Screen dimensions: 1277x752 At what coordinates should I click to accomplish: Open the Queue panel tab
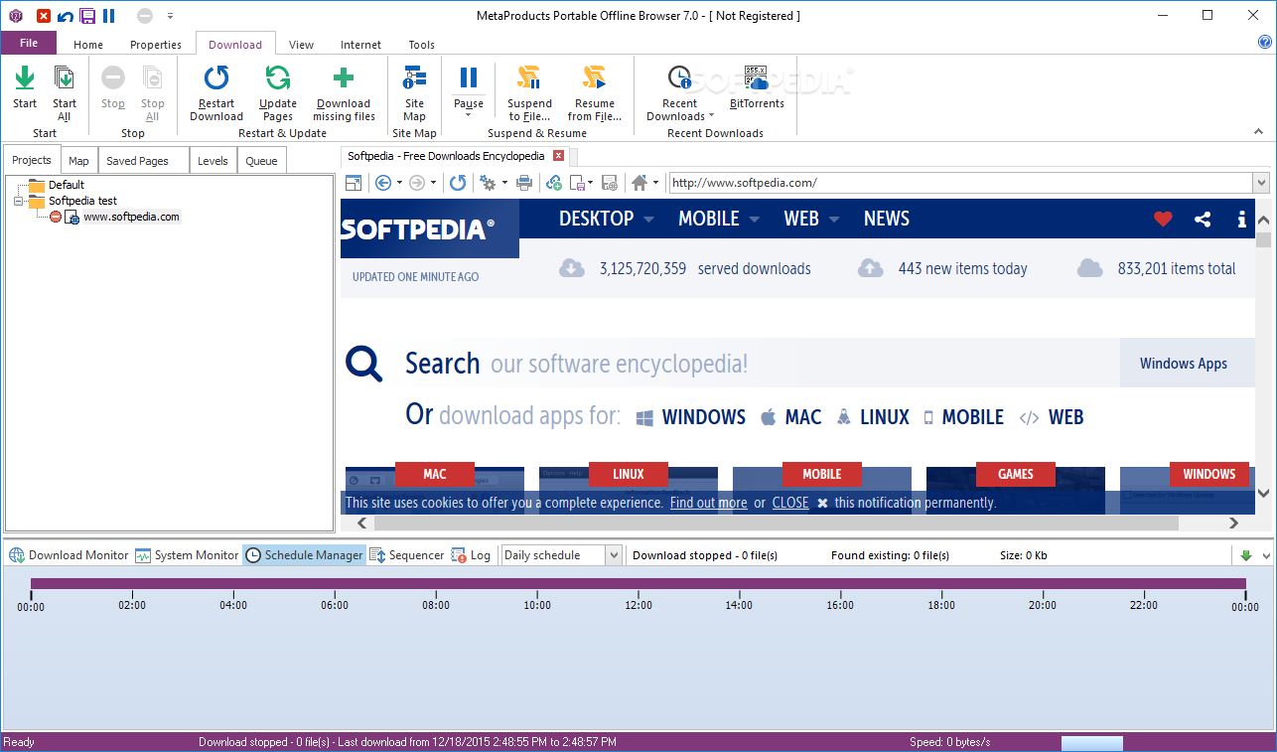261,161
